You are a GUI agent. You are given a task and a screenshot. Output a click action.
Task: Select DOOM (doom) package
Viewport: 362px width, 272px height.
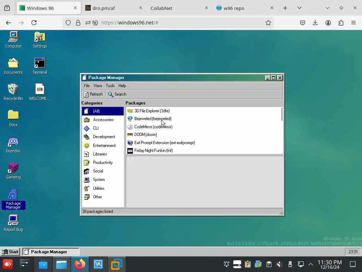pos(203,135)
